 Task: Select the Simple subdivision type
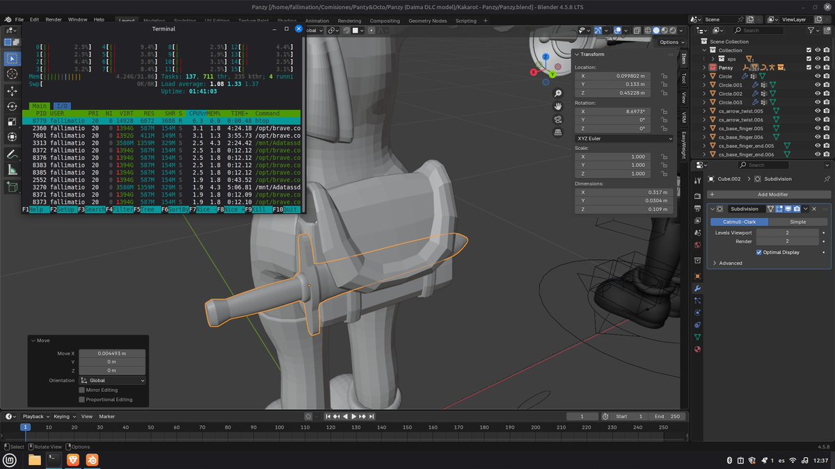797,222
